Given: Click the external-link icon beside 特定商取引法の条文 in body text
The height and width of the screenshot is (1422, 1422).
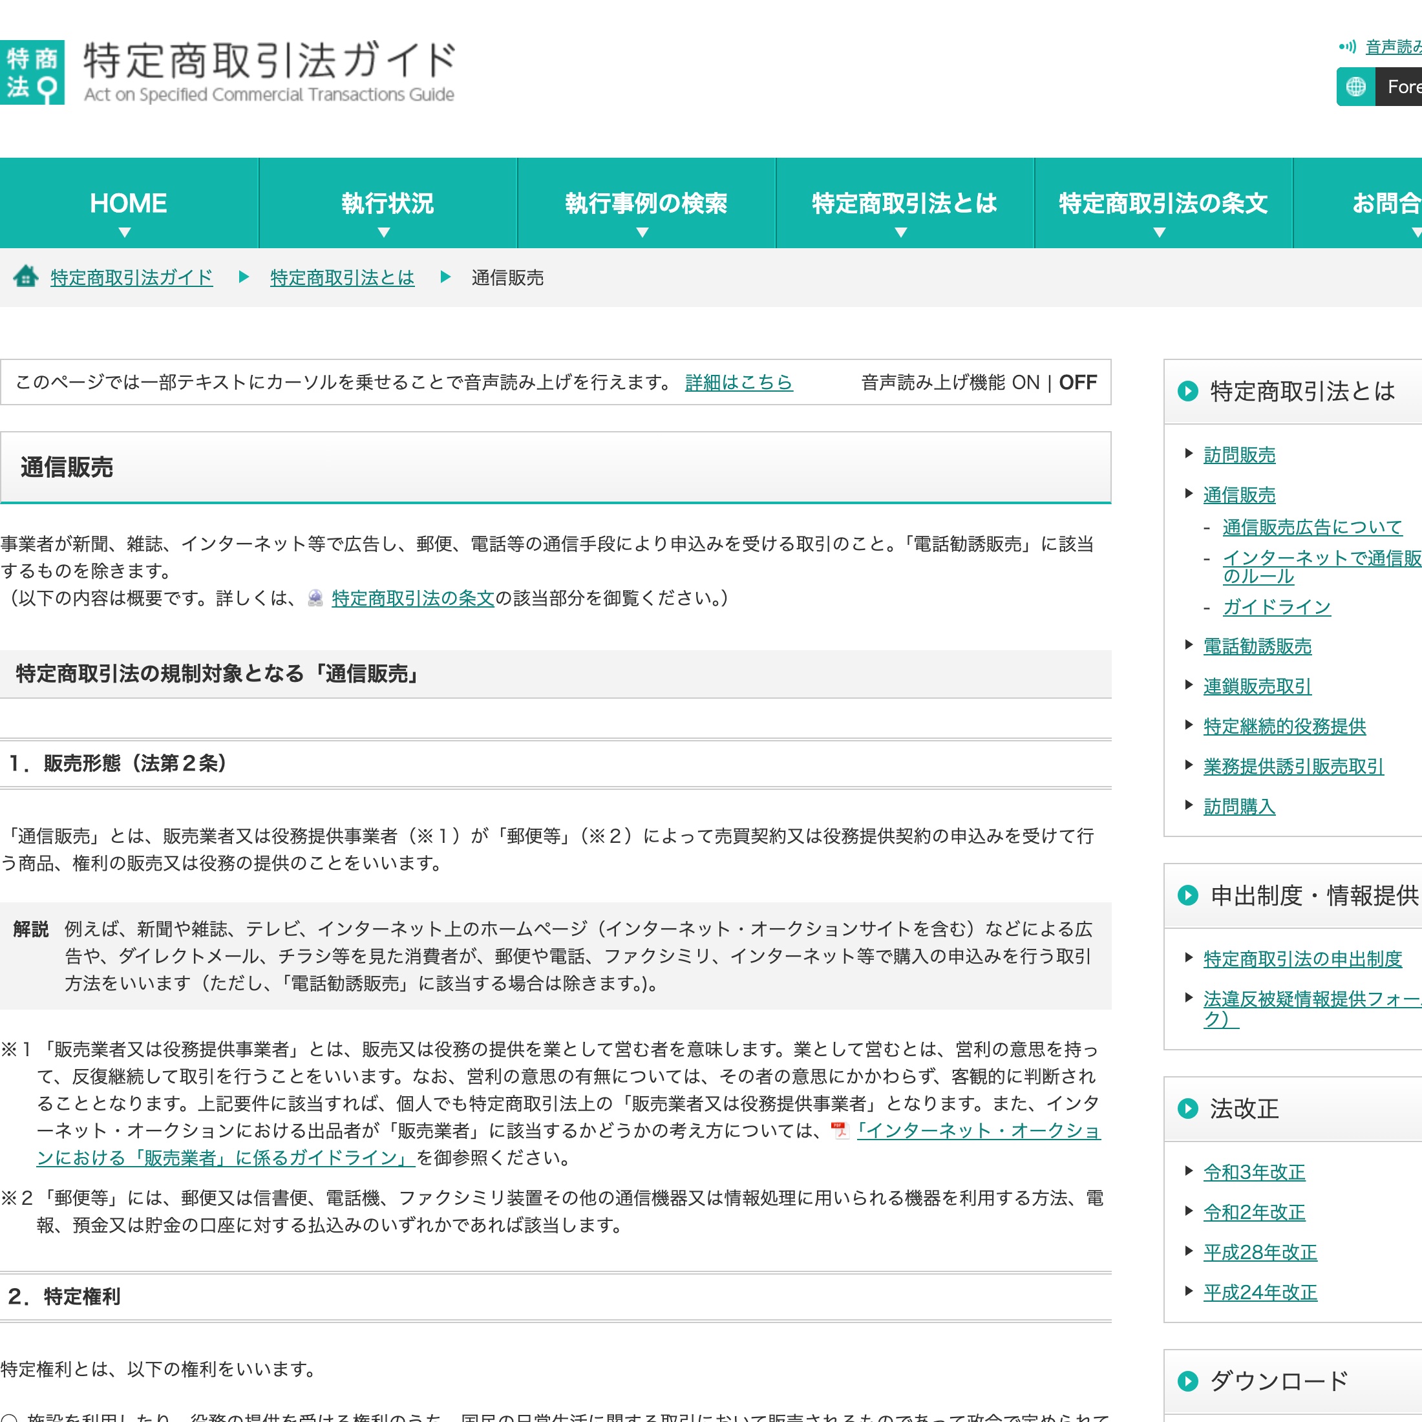Looking at the screenshot, I should (x=315, y=599).
